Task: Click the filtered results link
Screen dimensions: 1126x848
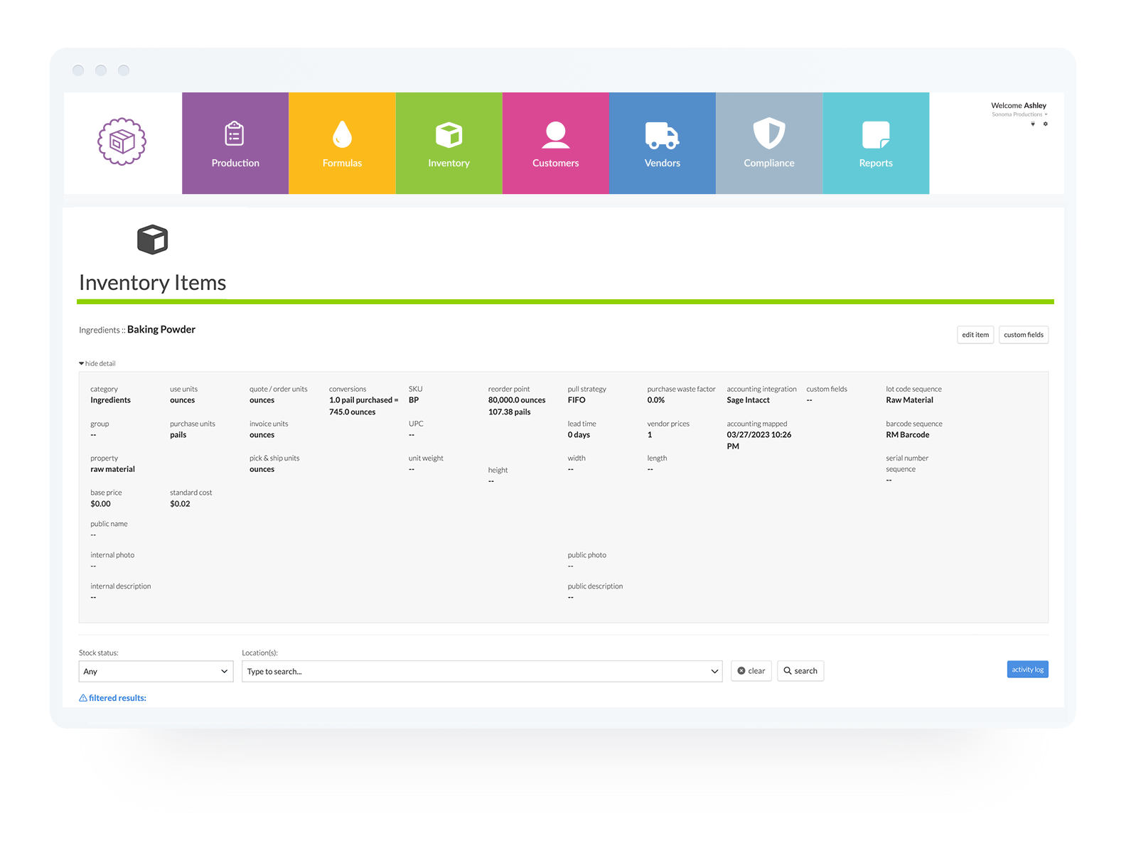Action: 113,698
